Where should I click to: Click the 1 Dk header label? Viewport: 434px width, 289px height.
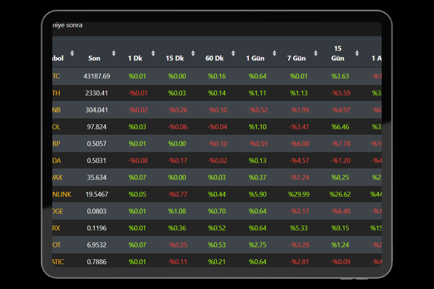(135, 58)
